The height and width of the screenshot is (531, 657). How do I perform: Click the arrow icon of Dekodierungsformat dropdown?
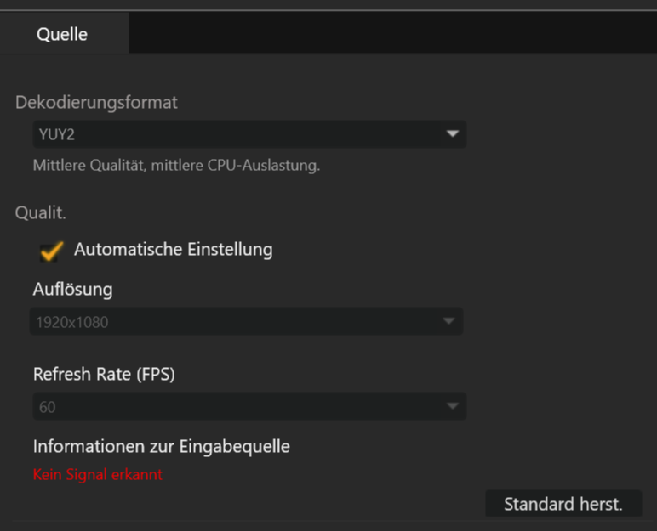pyautogui.click(x=453, y=134)
